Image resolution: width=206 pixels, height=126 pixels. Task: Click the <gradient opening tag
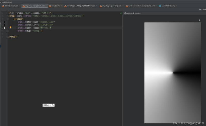coord(18,19)
